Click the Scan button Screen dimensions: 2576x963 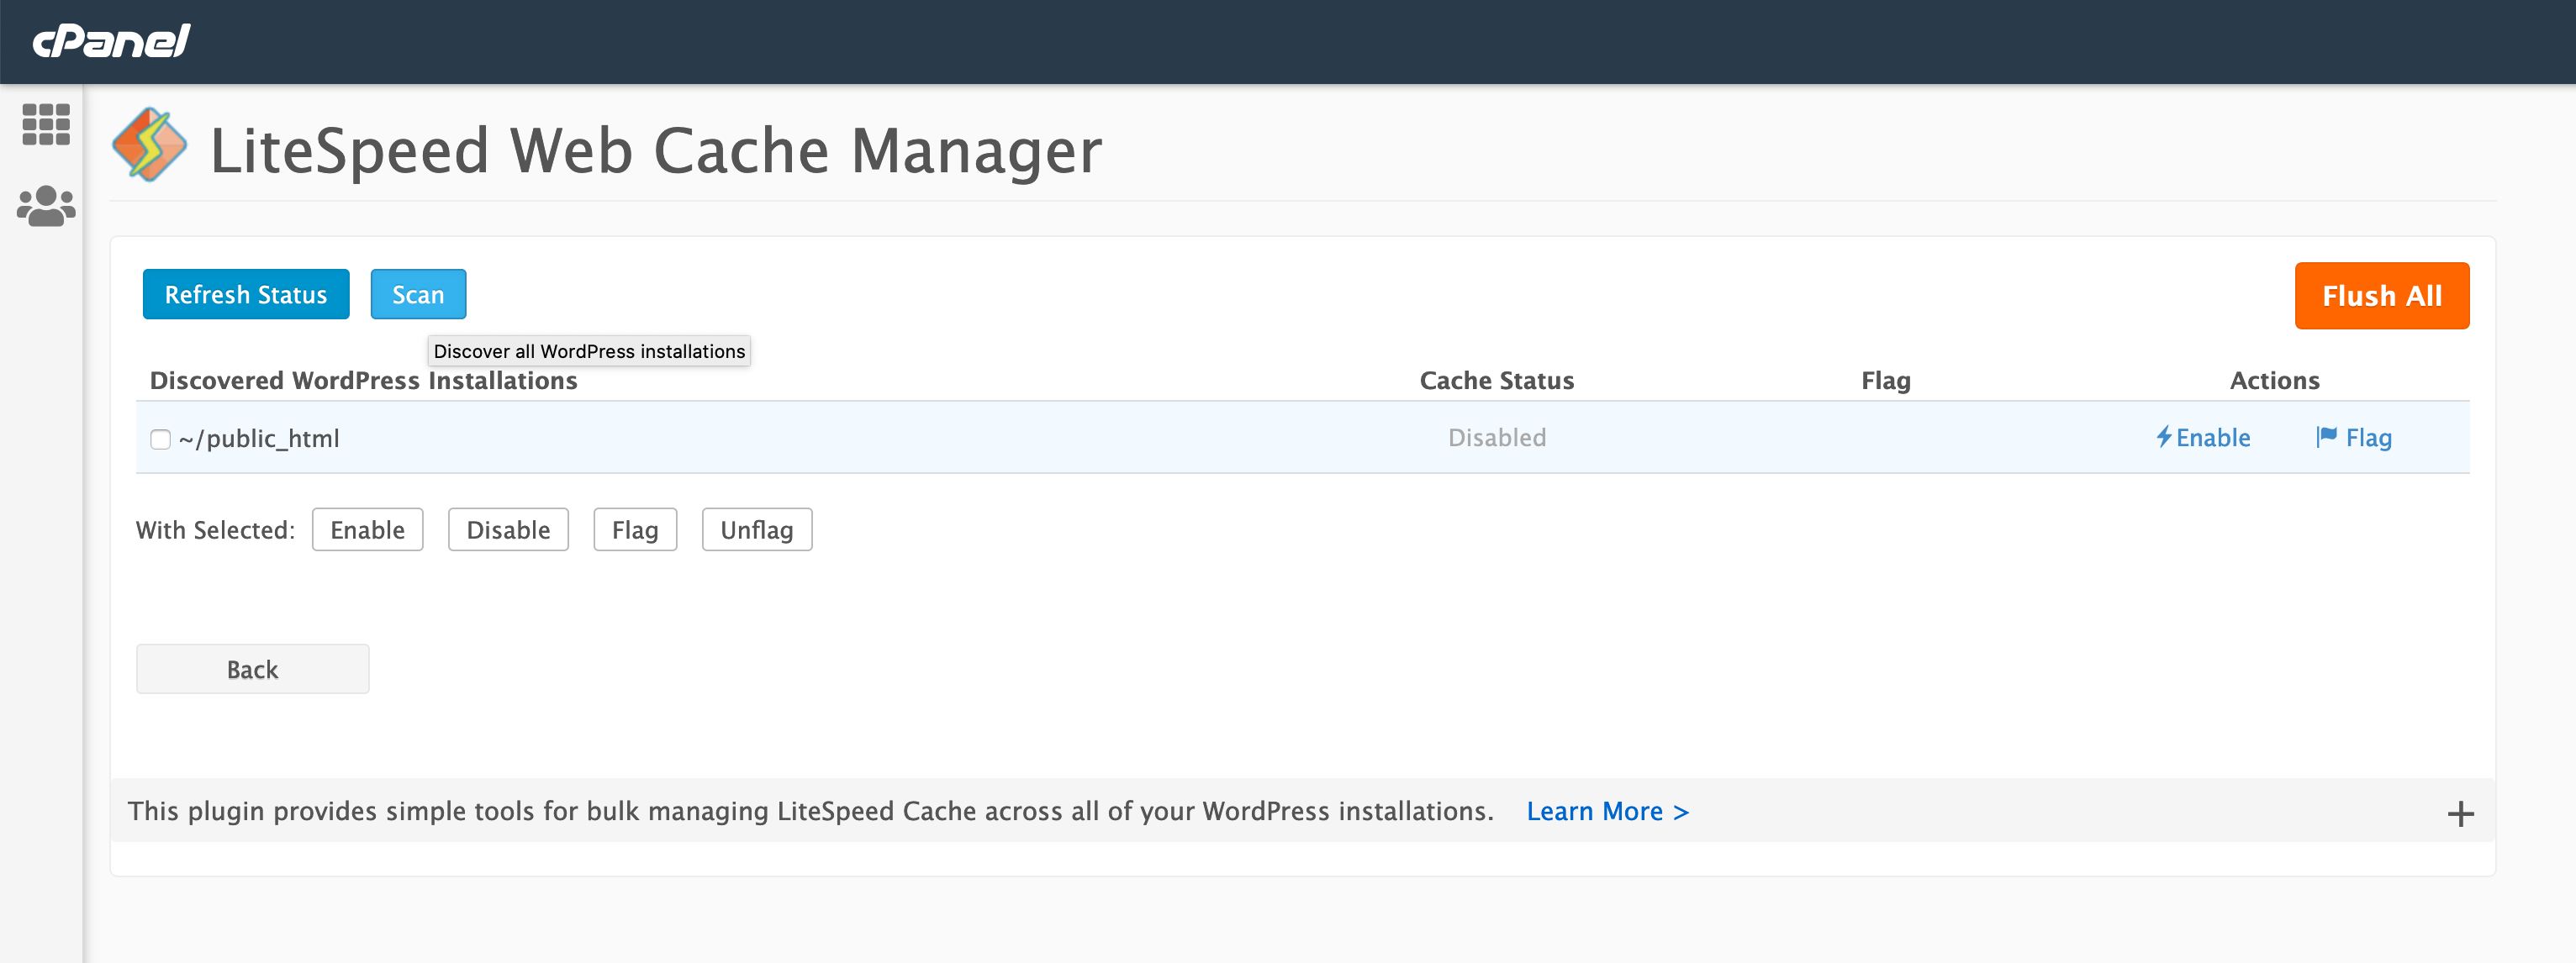pyautogui.click(x=418, y=294)
